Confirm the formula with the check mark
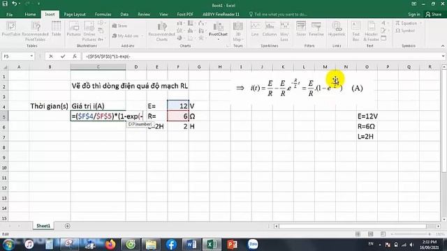This screenshot has height=251, width=447. pyautogui.click(x=63, y=56)
